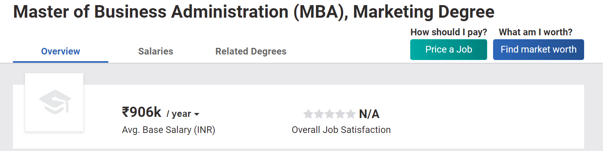
Task: Open the Salaries tab
Action: (x=155, y=51)
